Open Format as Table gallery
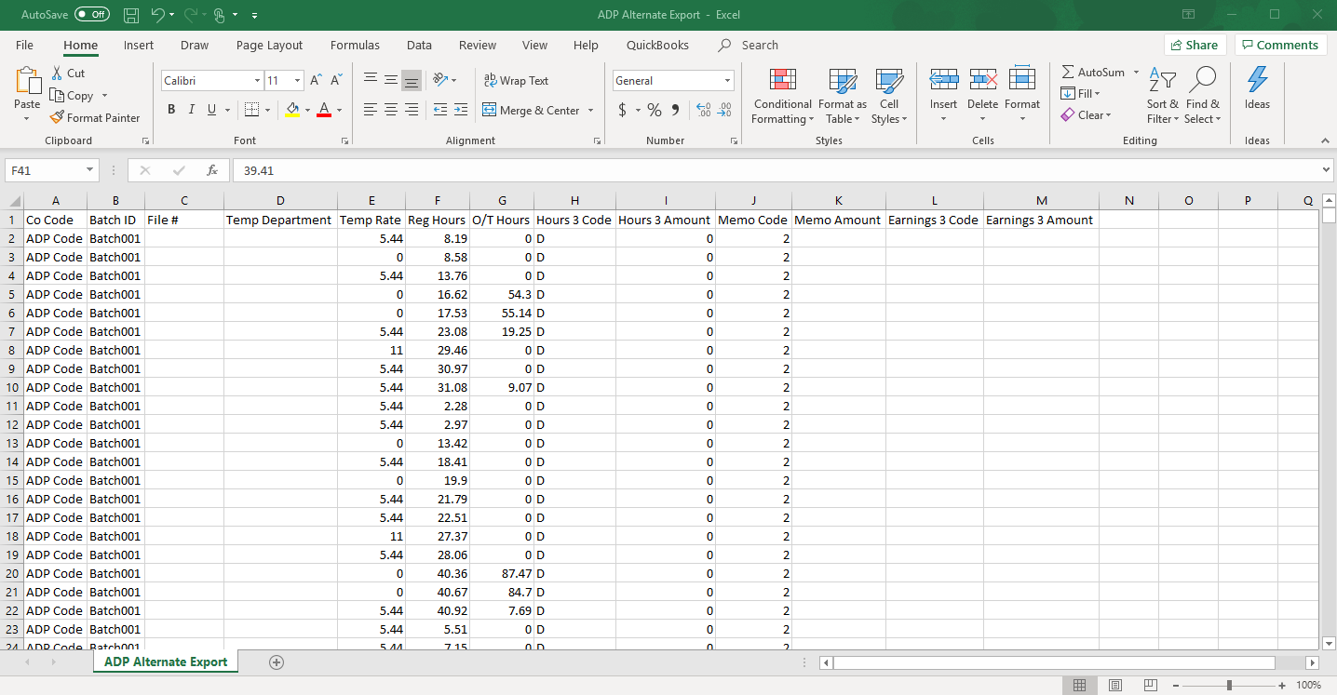This screenshot has height=695, width=1337. [x=843, y=96]
